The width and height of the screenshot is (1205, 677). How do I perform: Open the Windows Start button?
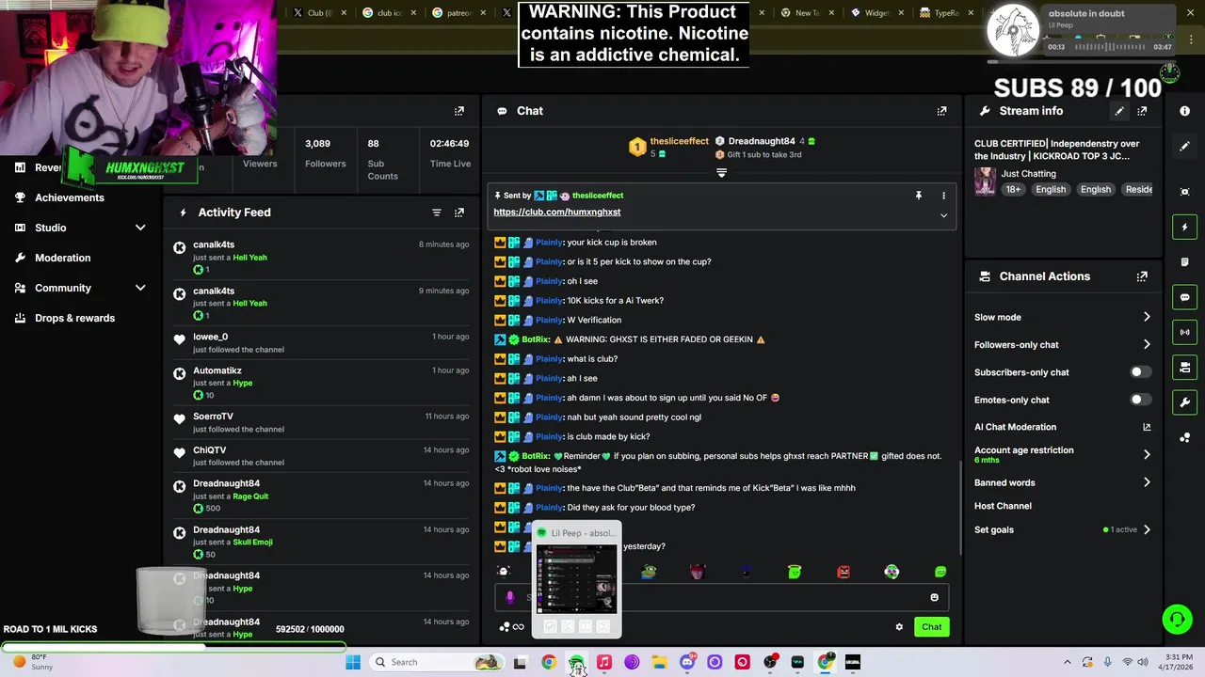pos(353,662)
